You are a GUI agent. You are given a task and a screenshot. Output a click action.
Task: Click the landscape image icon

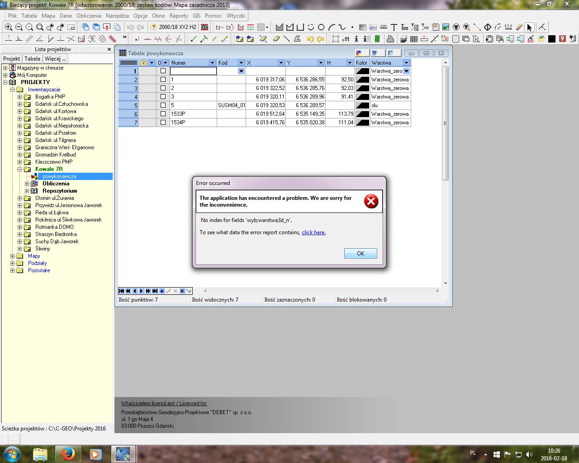tap(446, 27)
